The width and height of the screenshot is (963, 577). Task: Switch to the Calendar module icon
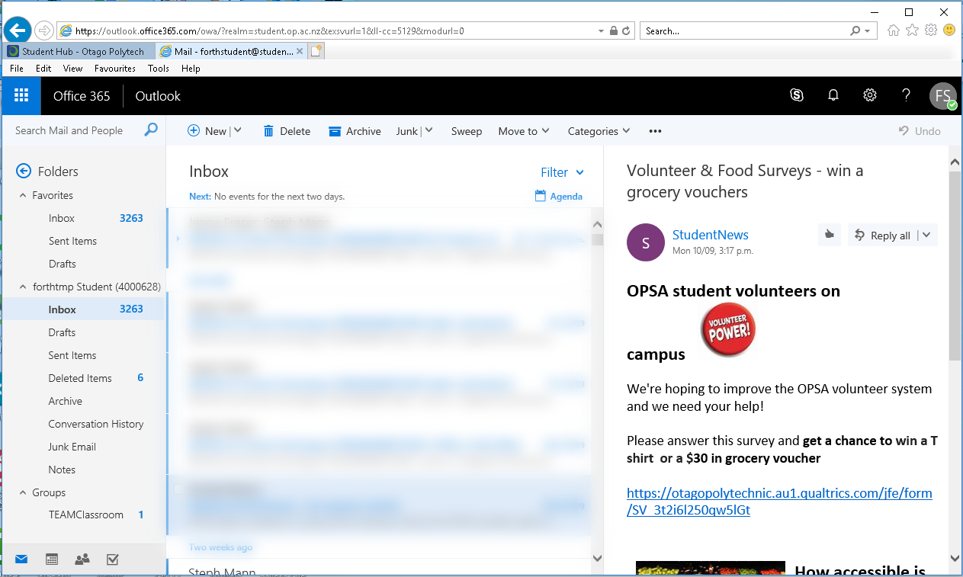click(x=52, y=559)
